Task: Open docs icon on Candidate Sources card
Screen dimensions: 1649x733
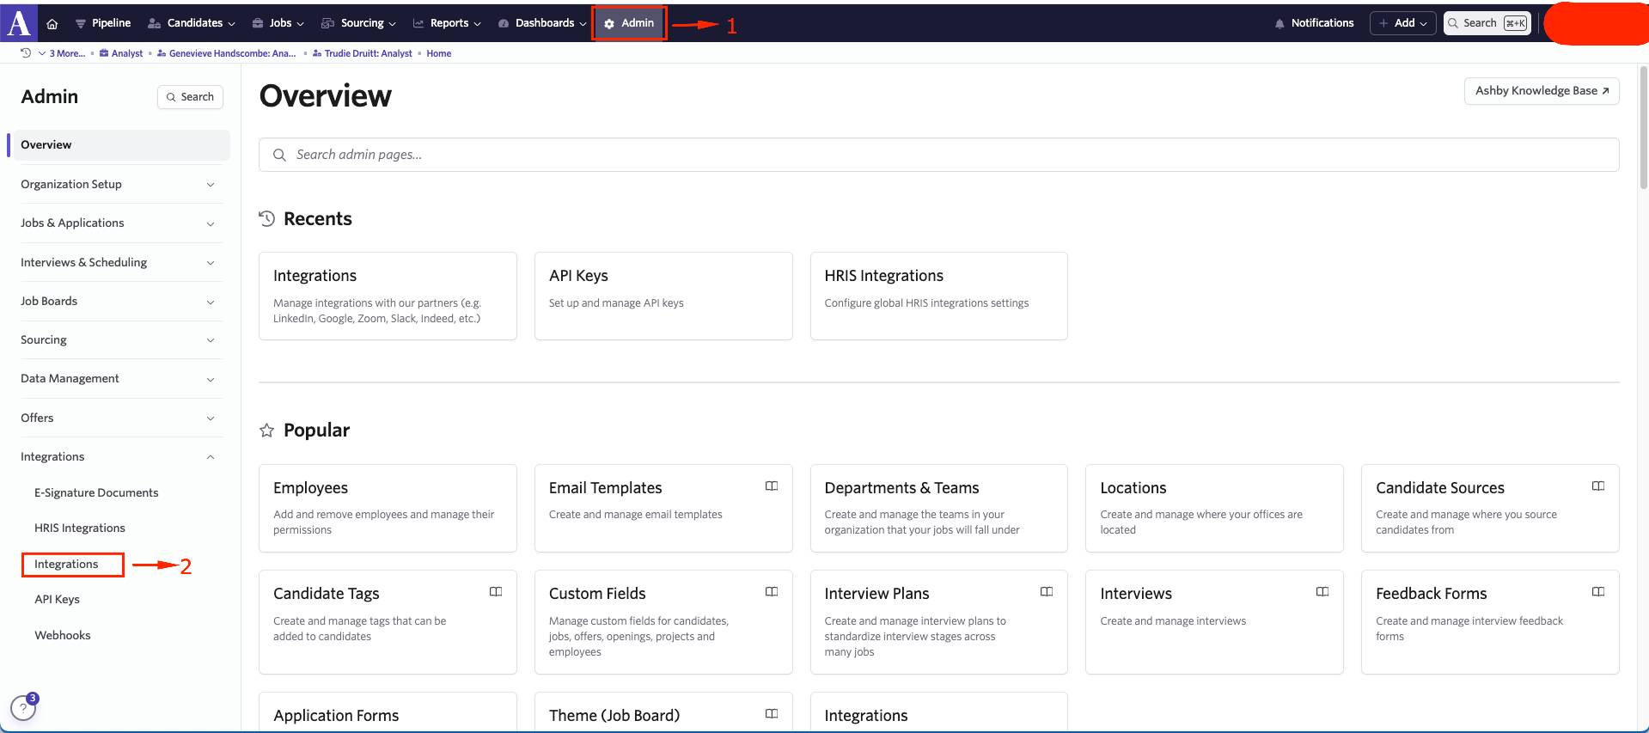Action: pyautogui.click(x=1598, y=486)
